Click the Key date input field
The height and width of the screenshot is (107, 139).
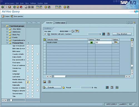pos(65,31)
